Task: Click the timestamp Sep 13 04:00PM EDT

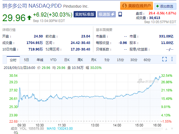Action: [x=49, y=21]
